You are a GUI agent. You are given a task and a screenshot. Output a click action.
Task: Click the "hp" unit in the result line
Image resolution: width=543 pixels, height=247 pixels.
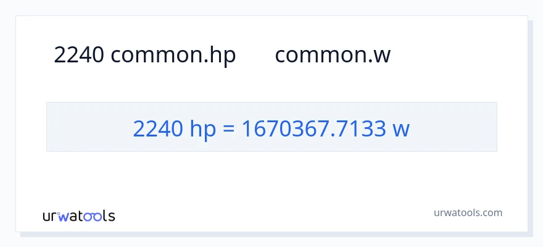[201, 128]
